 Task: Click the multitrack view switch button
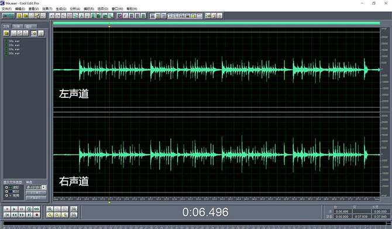(x=8, y=16)
